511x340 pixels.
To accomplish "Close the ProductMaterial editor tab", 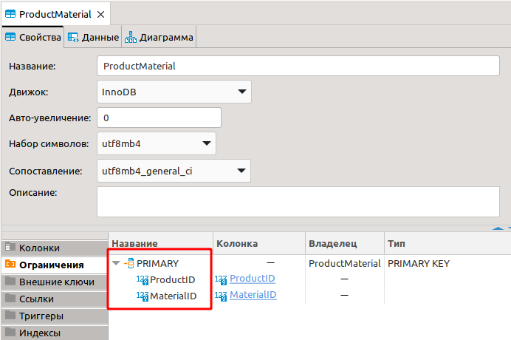I will tap(101, 14).
